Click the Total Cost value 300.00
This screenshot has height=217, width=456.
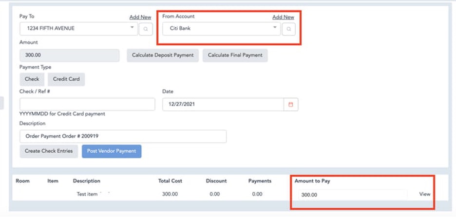point(170,194)
